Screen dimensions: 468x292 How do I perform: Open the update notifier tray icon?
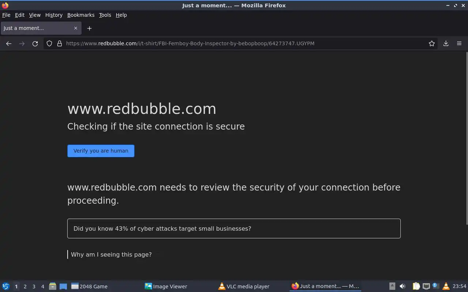click(436, 286)
